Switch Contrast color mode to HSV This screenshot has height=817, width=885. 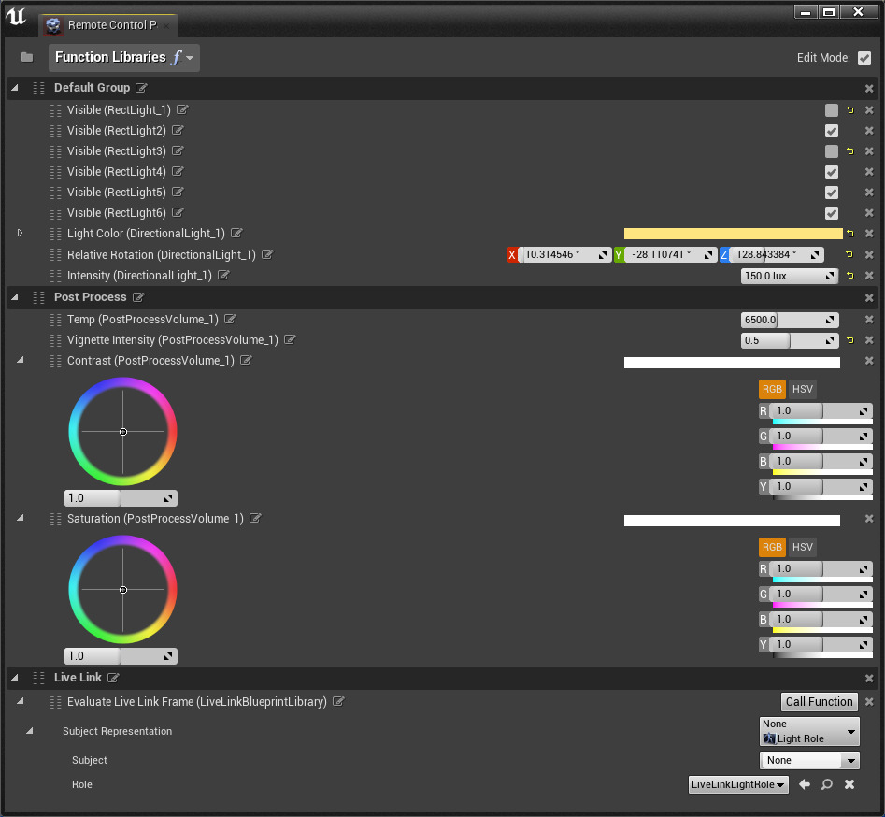click(x=803, y=389)
